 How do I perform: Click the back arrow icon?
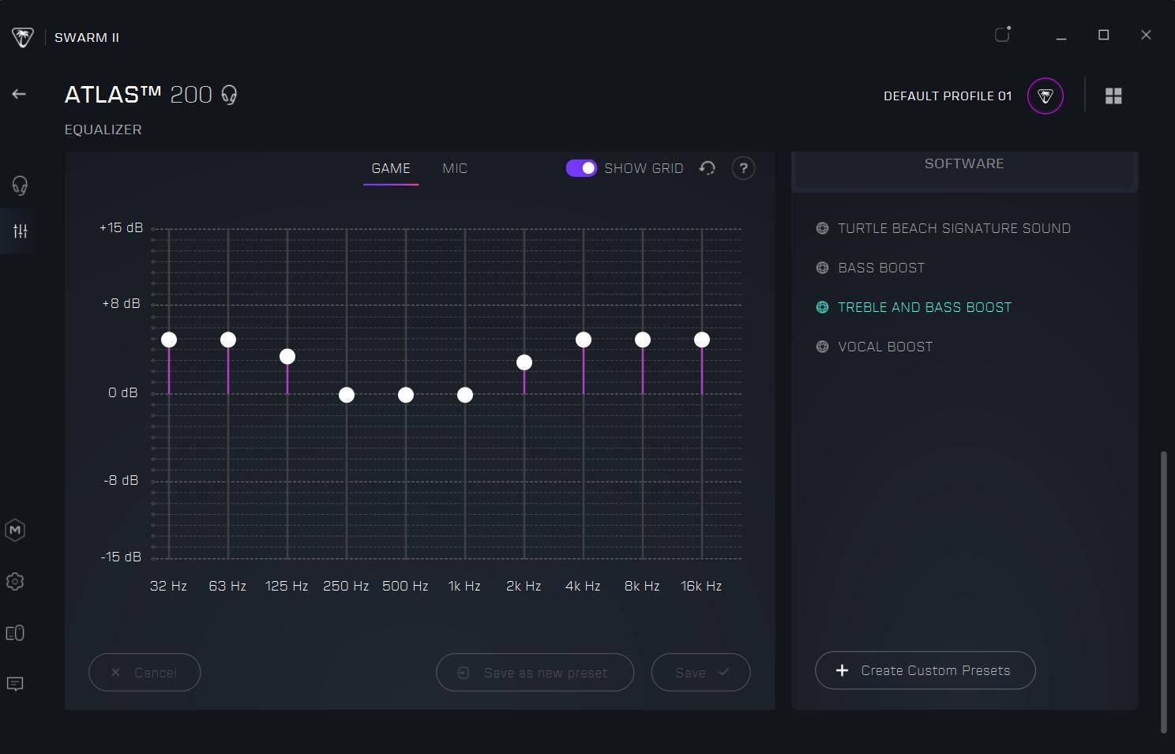click(19, 94)
